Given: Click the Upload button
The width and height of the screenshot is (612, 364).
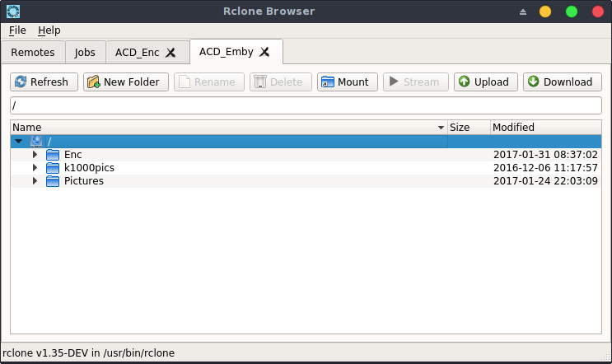Looking at the screenshot, I should point(485,82).
